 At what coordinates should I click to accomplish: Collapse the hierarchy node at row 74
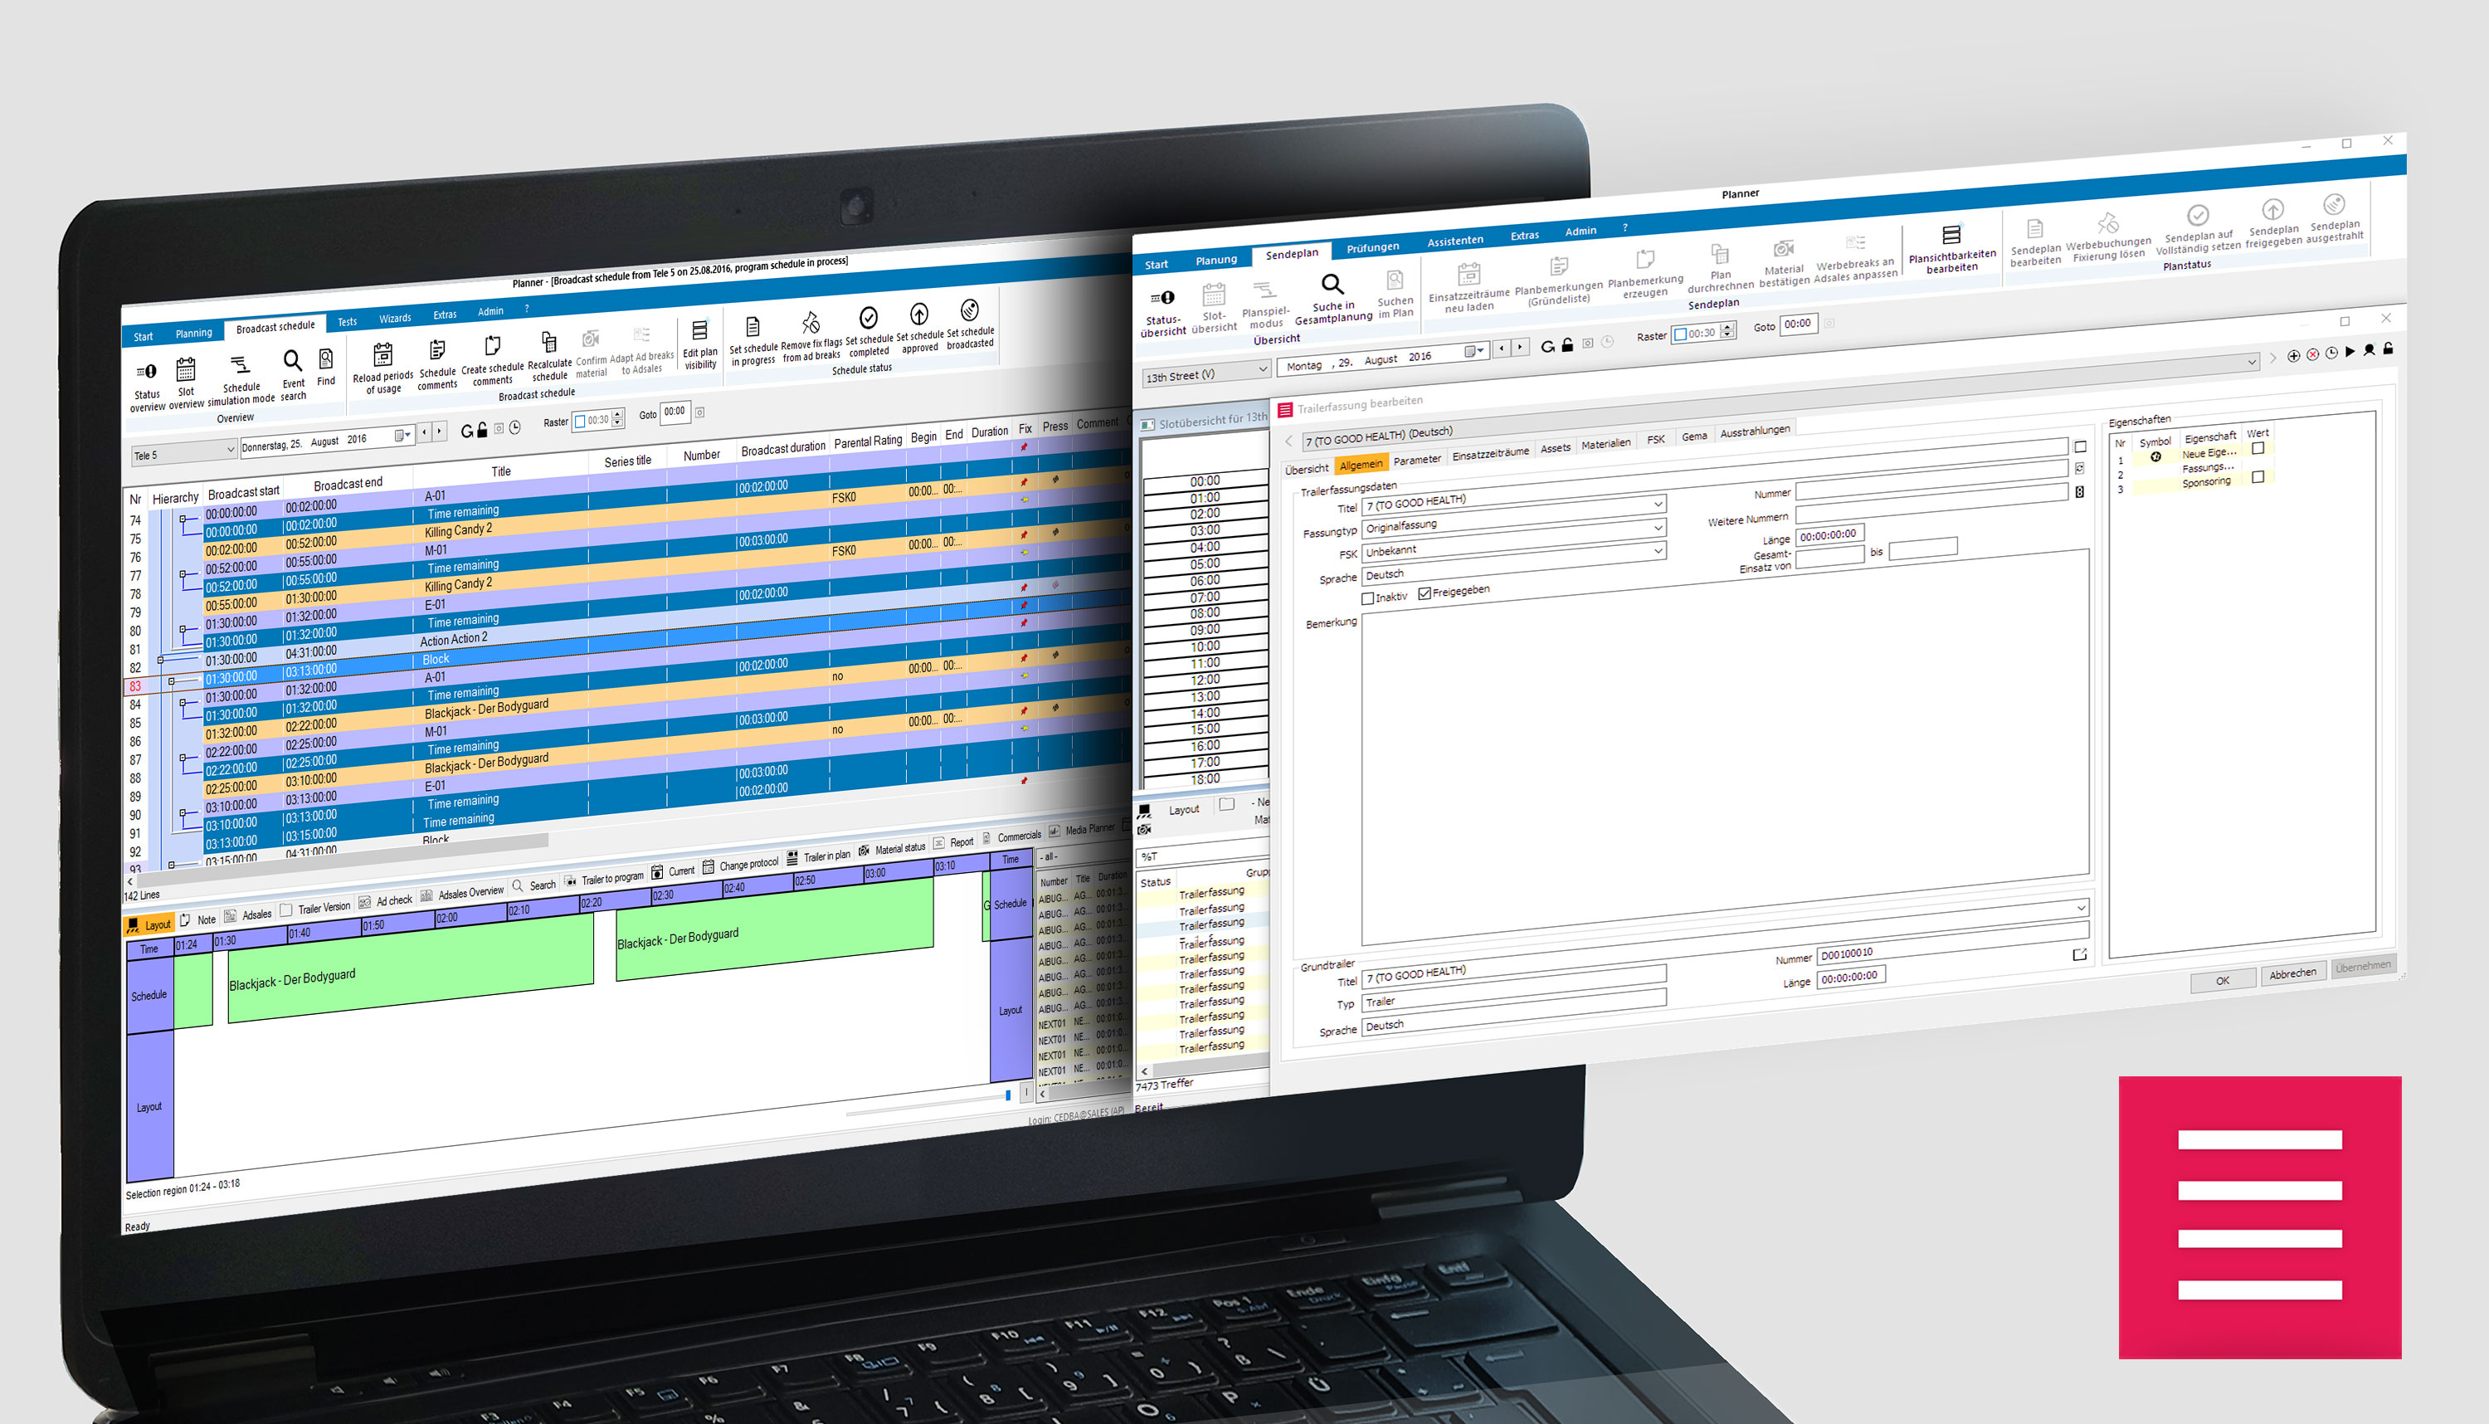pos(183,520)
